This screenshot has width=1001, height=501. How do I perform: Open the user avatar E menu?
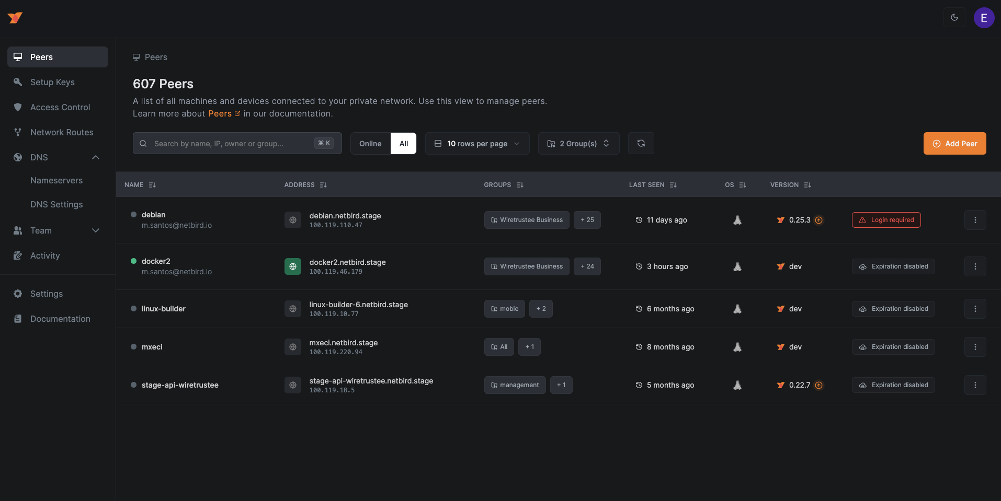[984, 18]
